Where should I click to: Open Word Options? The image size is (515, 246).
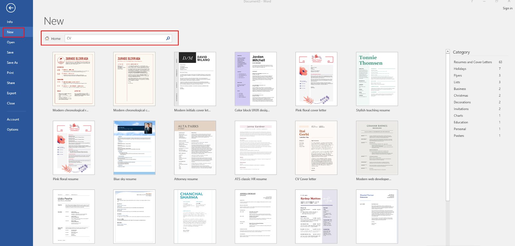[13, 129]
